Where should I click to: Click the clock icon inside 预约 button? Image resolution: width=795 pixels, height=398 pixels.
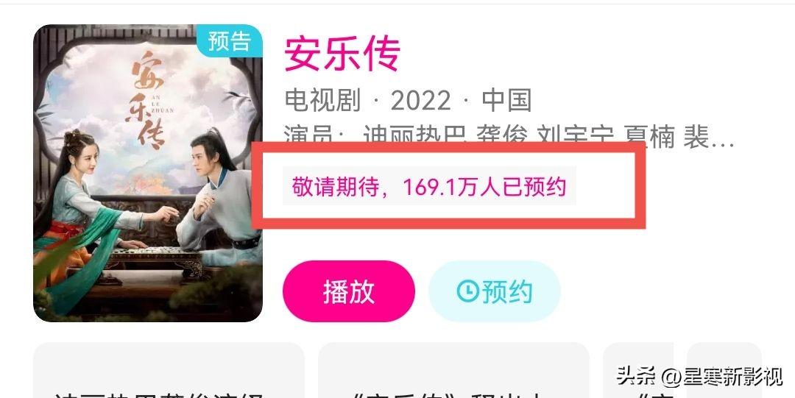[x=467, y=291]
